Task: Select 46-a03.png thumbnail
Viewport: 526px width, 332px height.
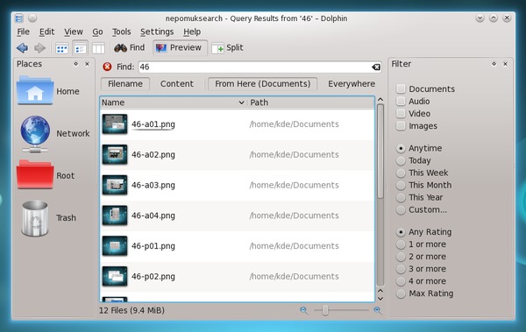Action: (115, 185)
